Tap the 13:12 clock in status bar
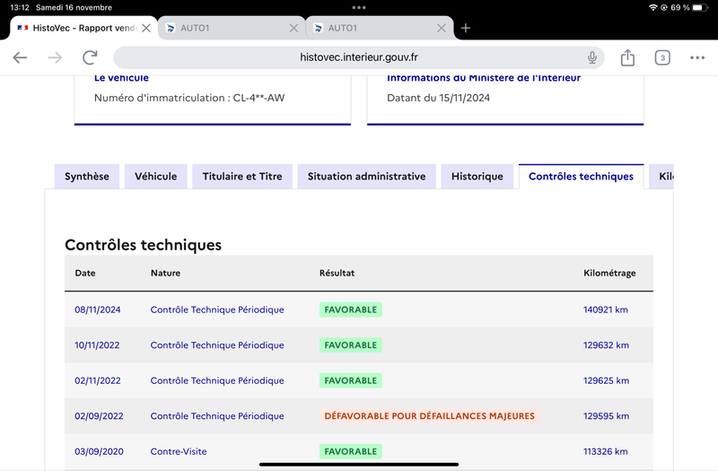718x471 pixels. pyautogui.click(x=19, y=7)
